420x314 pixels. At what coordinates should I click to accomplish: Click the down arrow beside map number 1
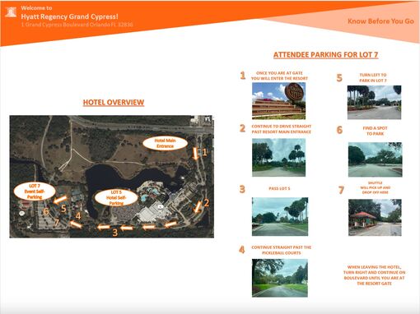point(195,154)
